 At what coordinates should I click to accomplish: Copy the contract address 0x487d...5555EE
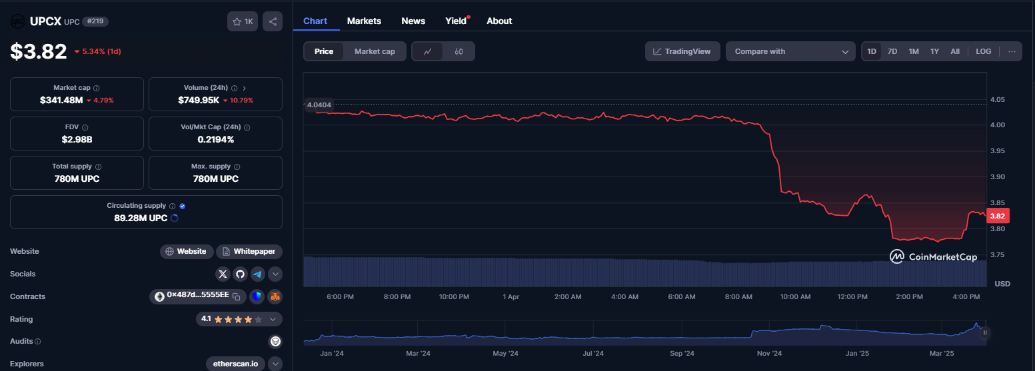click(236, 296)
